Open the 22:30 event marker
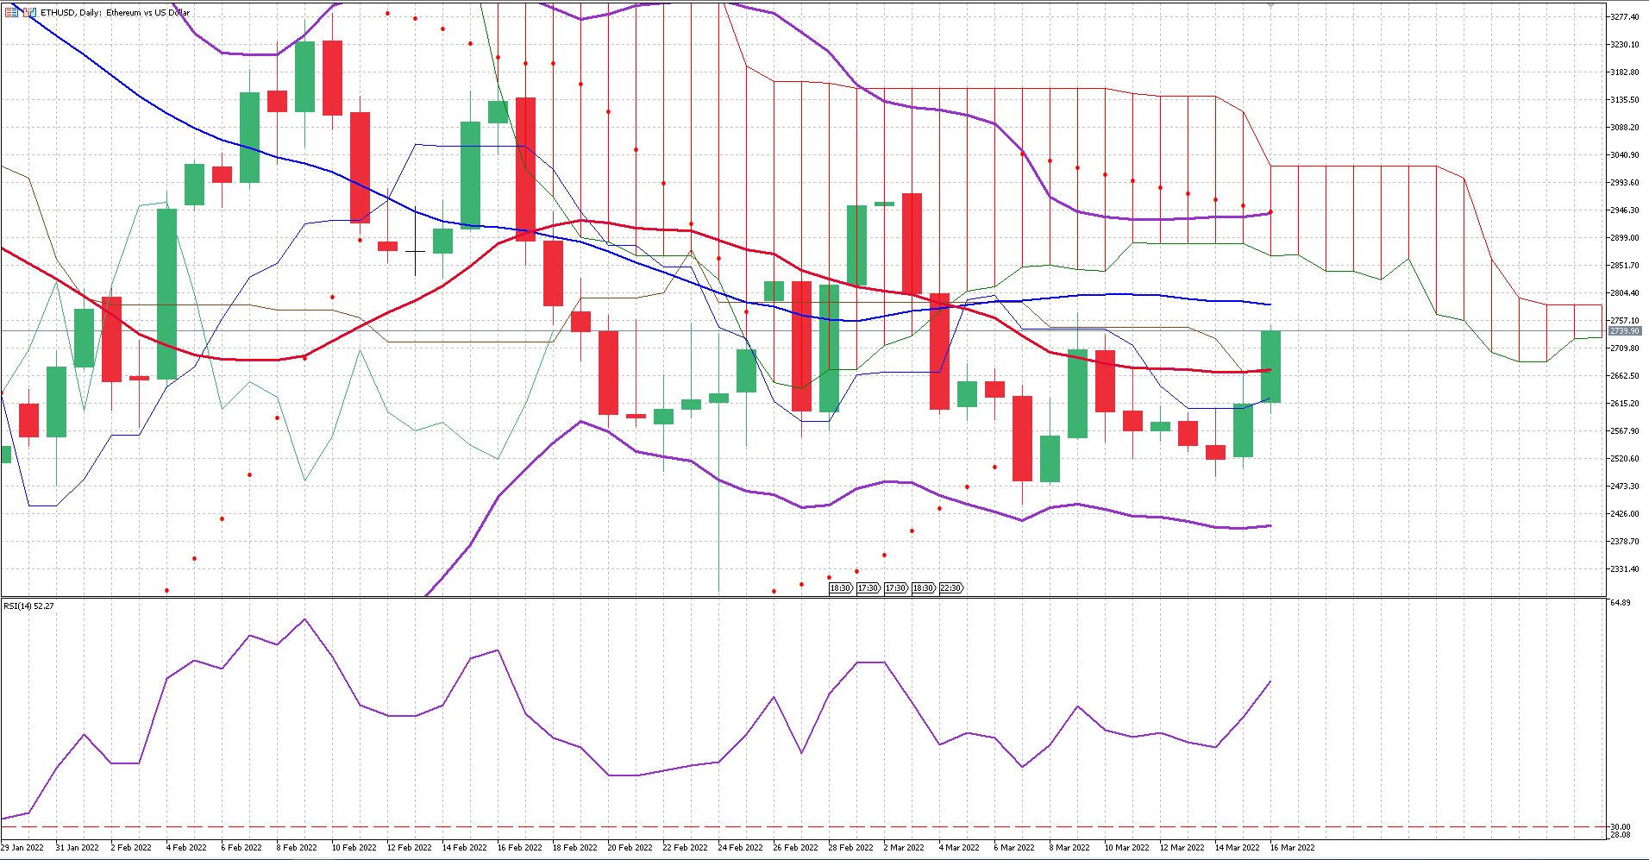1649x860 pixels. click(x=950, y=588)
